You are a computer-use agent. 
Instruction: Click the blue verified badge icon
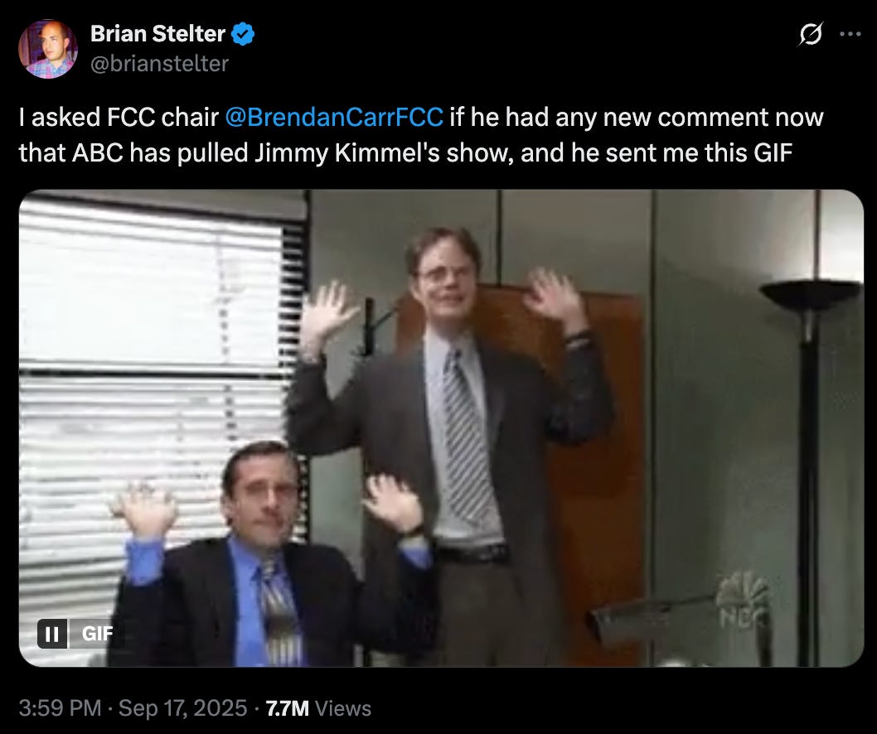coord(243,34)
